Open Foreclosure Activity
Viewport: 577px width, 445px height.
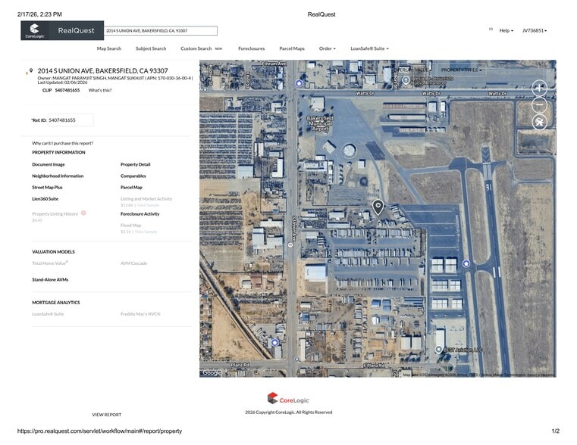tap(140, 213)
